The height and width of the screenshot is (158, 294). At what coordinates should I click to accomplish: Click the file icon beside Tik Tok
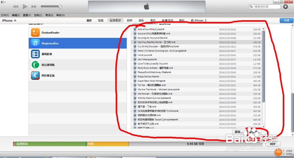(135, 85)
